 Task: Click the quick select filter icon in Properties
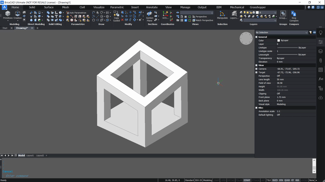coord(310,32)
